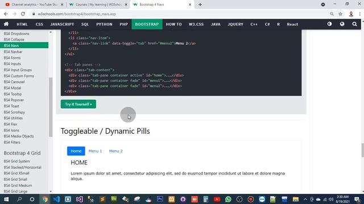Open JAVA in top nav
364x204 pixels.
(x=216, y=24)
